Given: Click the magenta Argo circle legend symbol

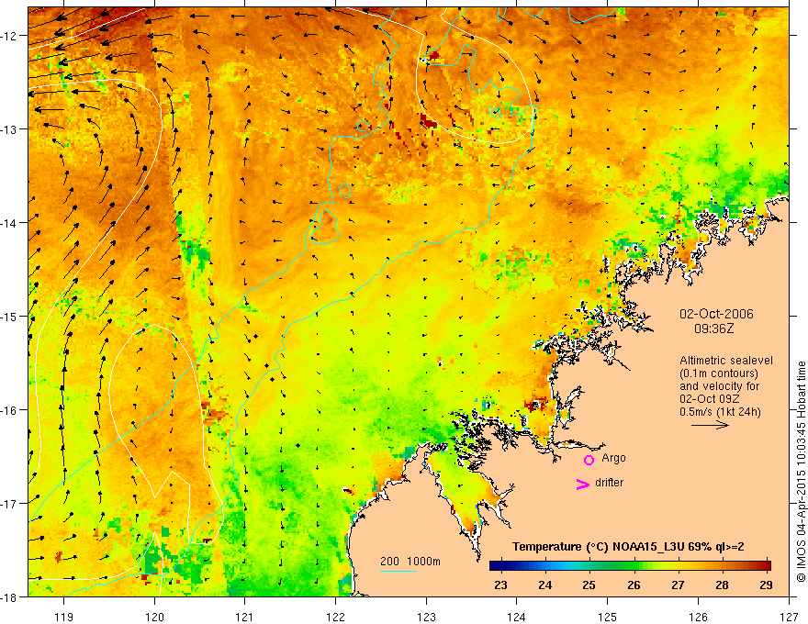Looking at the screenshot, I should click(589, 460).
